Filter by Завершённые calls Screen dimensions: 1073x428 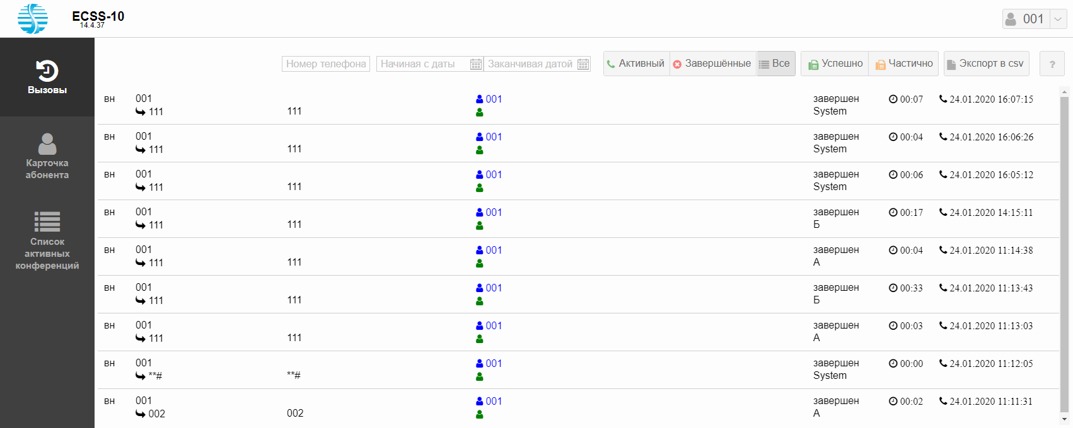click(712, 64)
